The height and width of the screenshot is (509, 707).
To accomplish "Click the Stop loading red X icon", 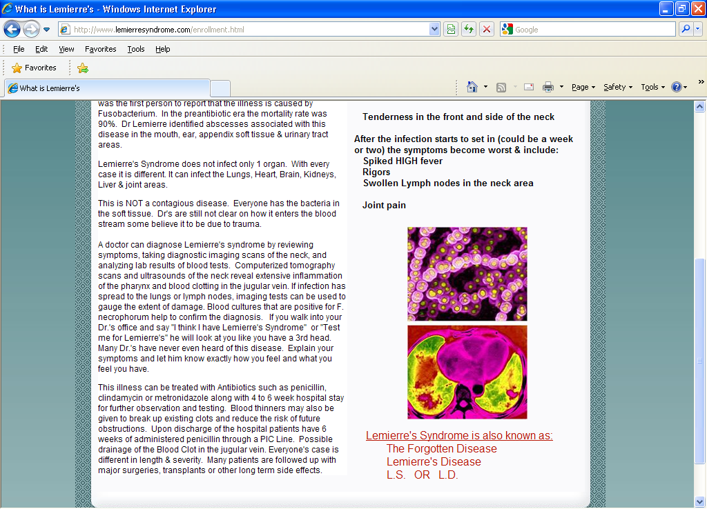I will pos(487,30).
